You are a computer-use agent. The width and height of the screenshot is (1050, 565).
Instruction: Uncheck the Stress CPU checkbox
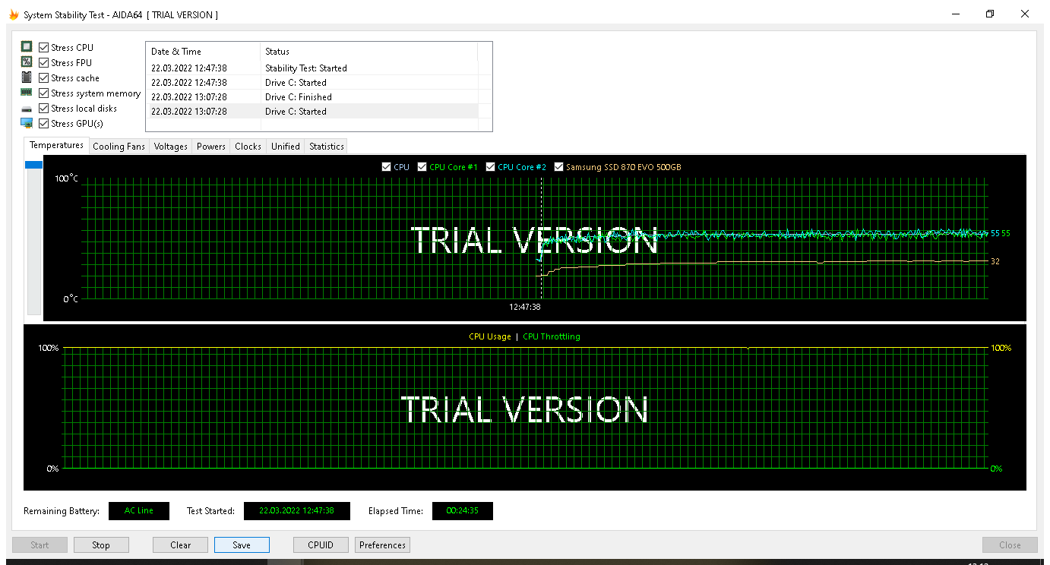[x=44, y=48]
